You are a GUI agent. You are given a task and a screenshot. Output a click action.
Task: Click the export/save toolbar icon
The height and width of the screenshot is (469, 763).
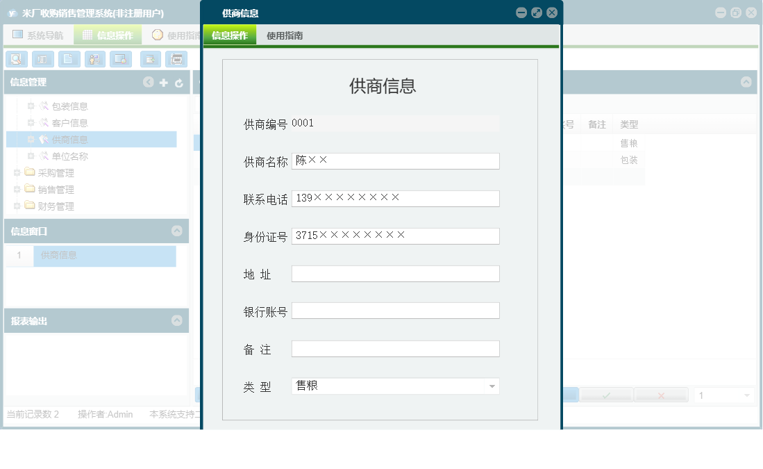(x=150, y=59)
